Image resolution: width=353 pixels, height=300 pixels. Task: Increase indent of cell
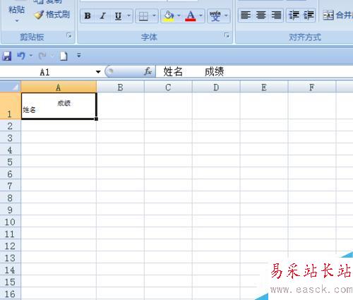pos(309,16)
